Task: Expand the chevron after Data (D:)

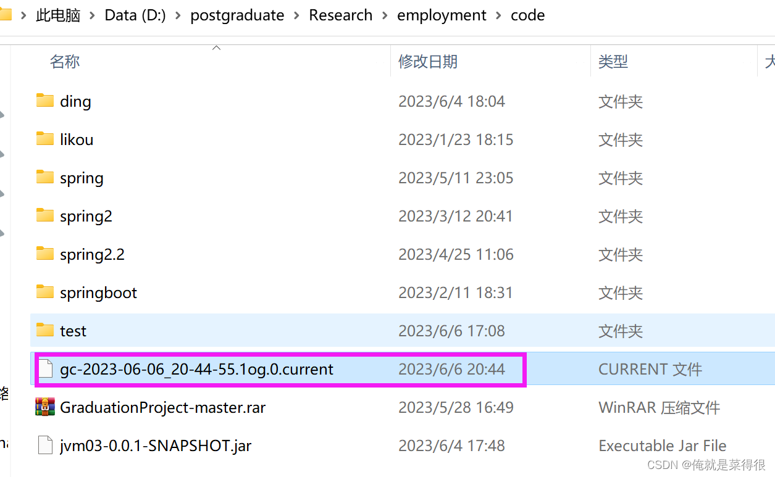Action: [x=178, y=15]
